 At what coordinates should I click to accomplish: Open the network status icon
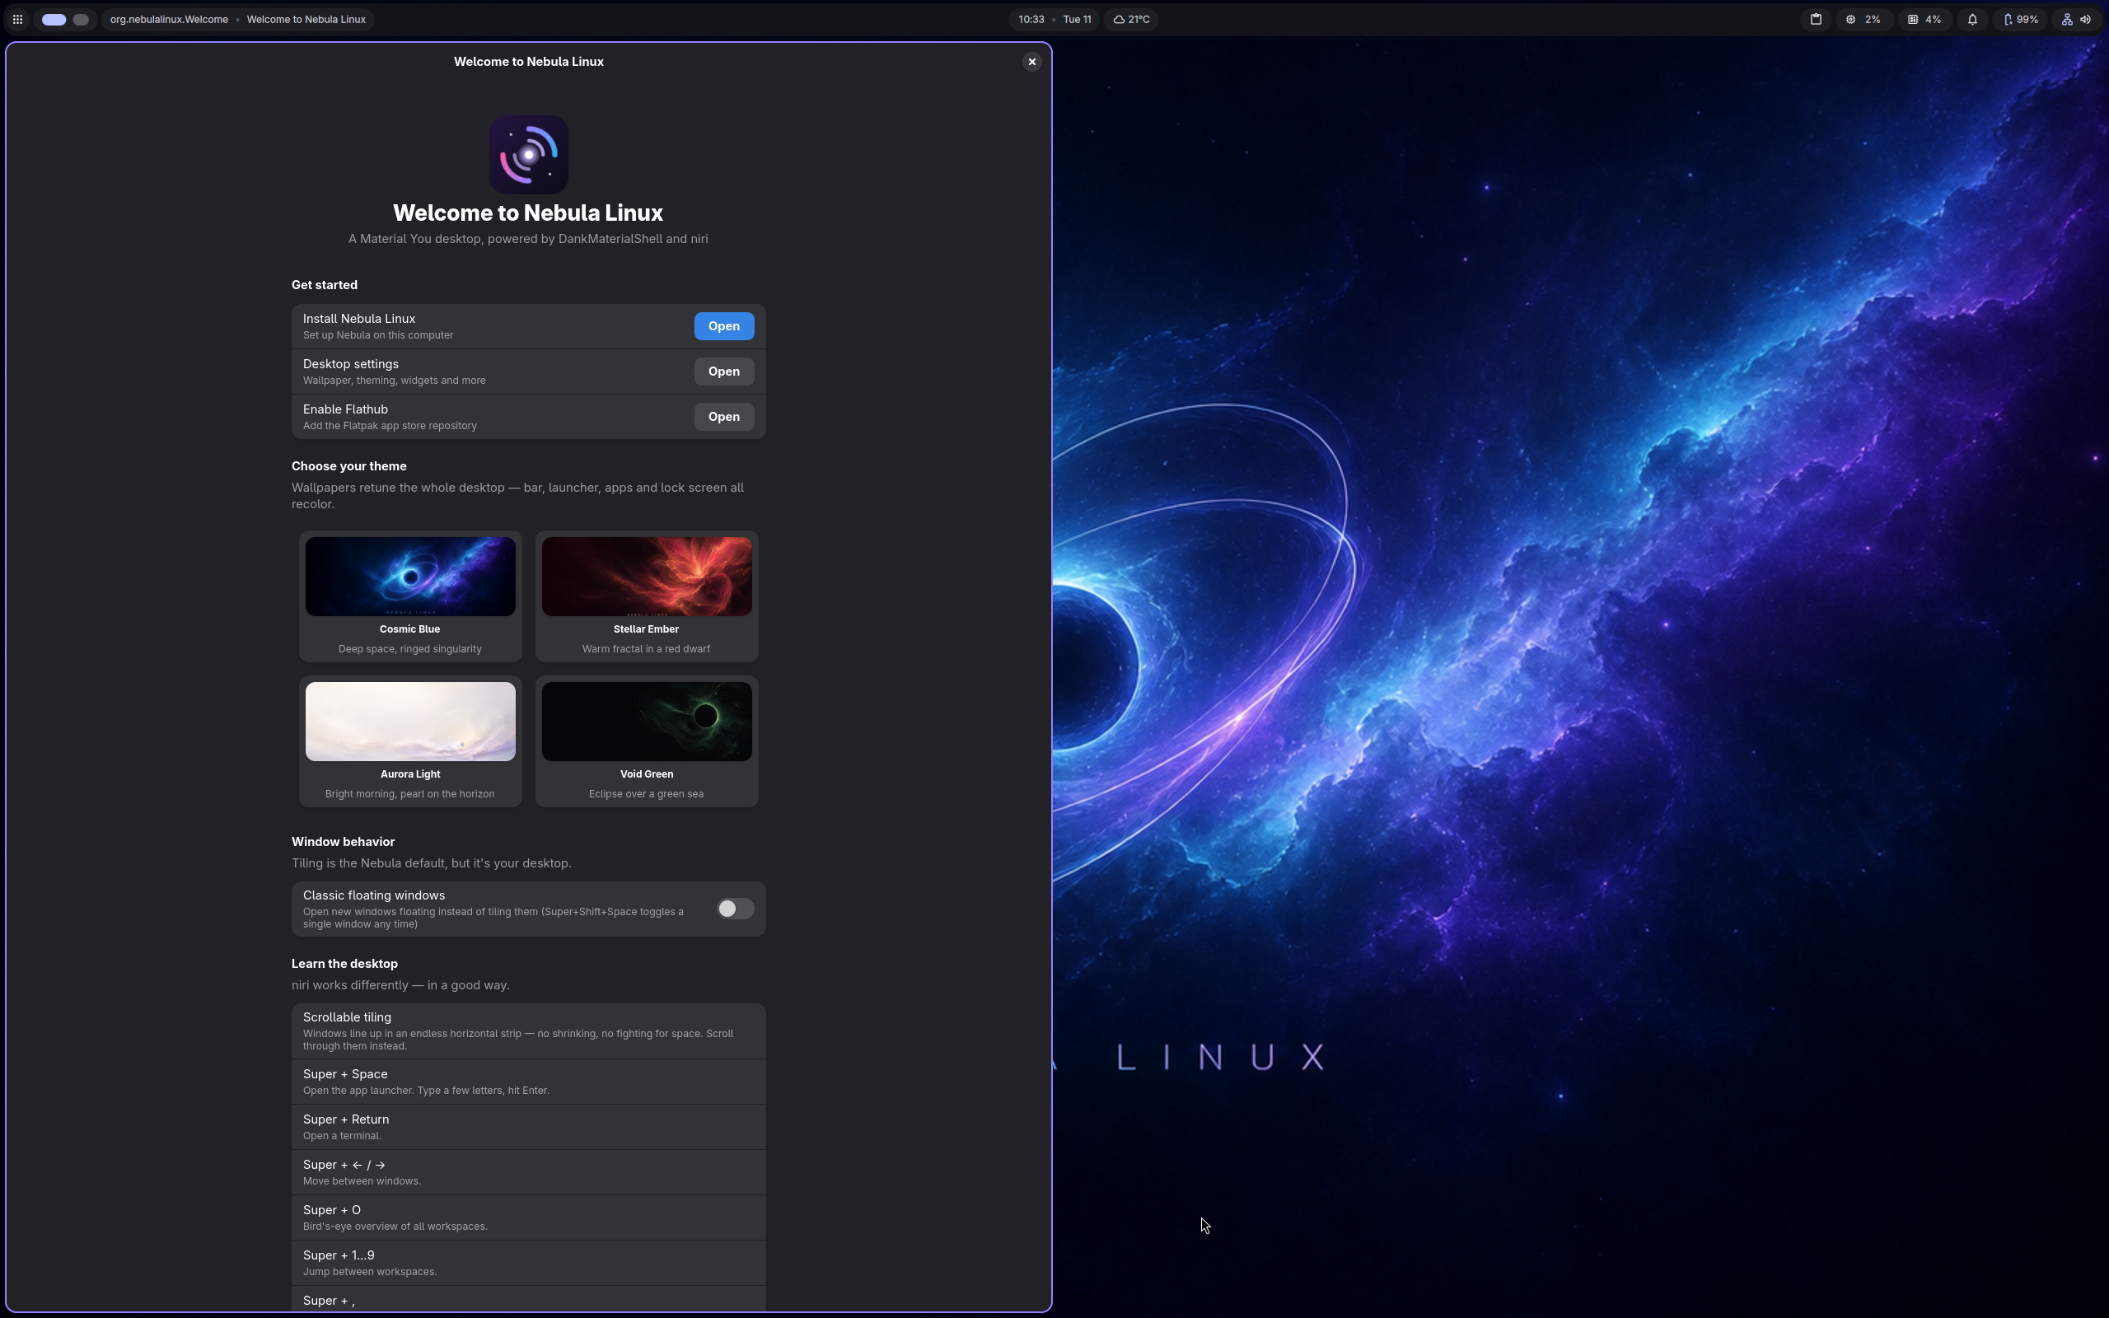point(2066,19)
